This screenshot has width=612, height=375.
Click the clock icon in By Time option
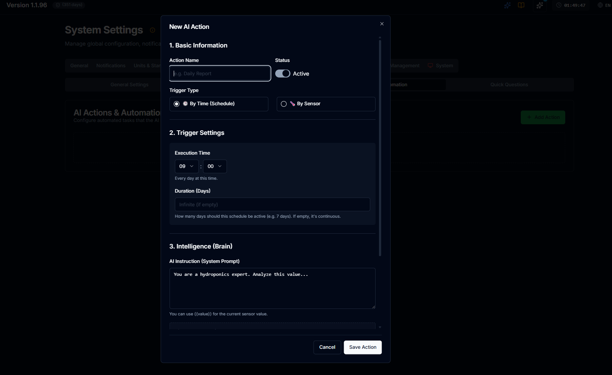pyautogui.click(x=186, y=104)
